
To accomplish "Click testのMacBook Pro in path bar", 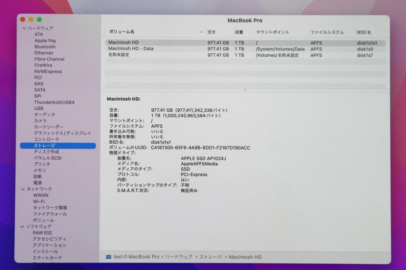I will 136,257.
